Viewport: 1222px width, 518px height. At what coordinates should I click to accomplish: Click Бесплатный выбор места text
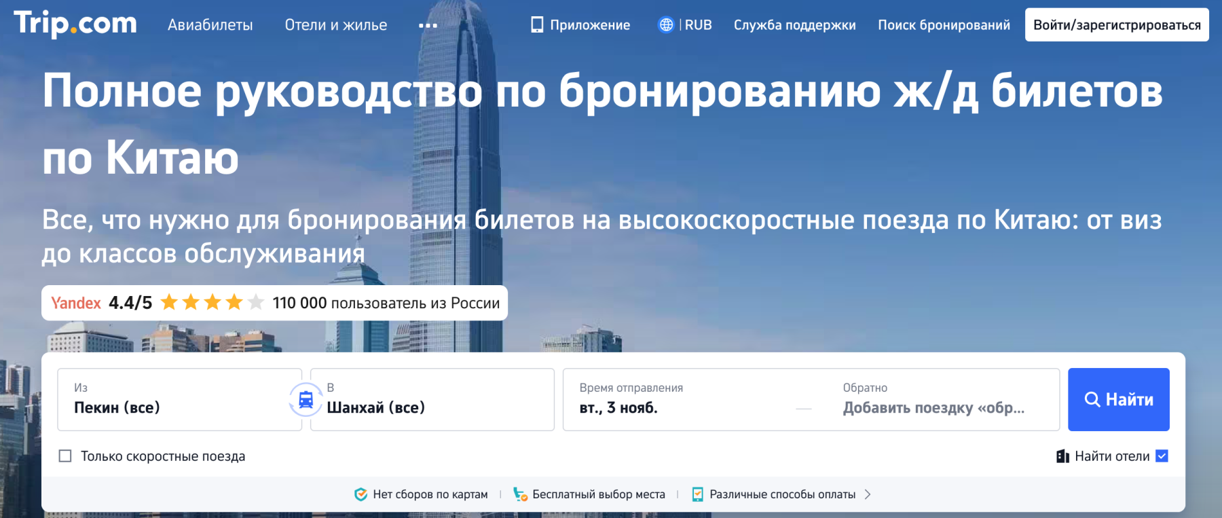click(599, 494)
